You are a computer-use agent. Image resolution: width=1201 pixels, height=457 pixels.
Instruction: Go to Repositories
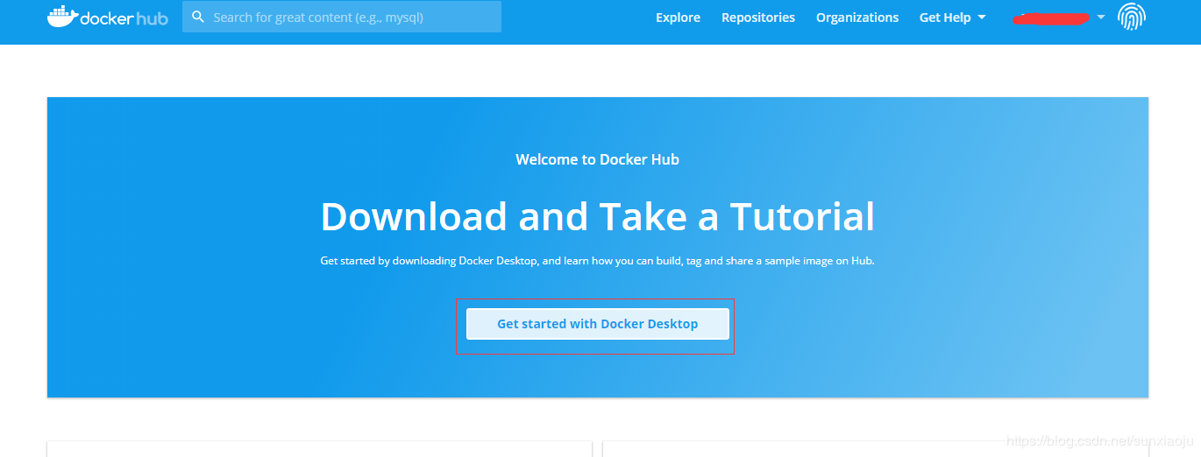[758, 18]
